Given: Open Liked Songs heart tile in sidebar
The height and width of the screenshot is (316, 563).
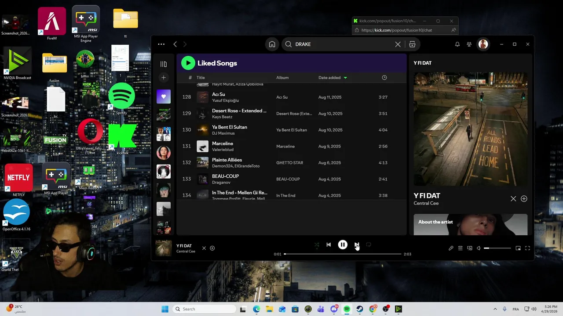Looking at the screenshot, I should tap(164, 97).
